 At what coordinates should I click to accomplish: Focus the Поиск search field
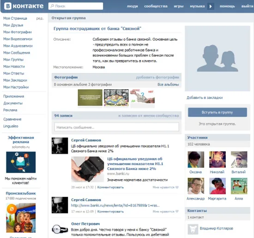(x=76, y=6)
